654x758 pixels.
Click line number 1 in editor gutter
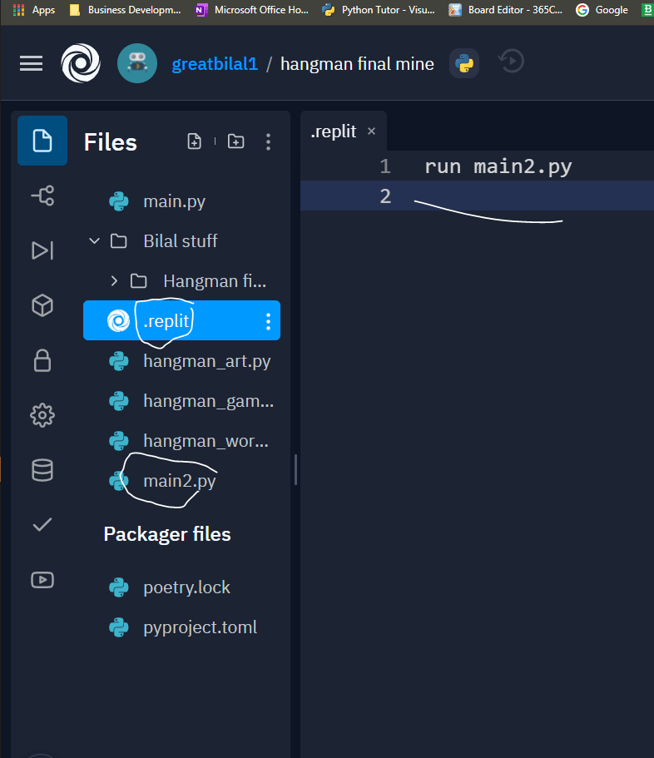point(385,166)
